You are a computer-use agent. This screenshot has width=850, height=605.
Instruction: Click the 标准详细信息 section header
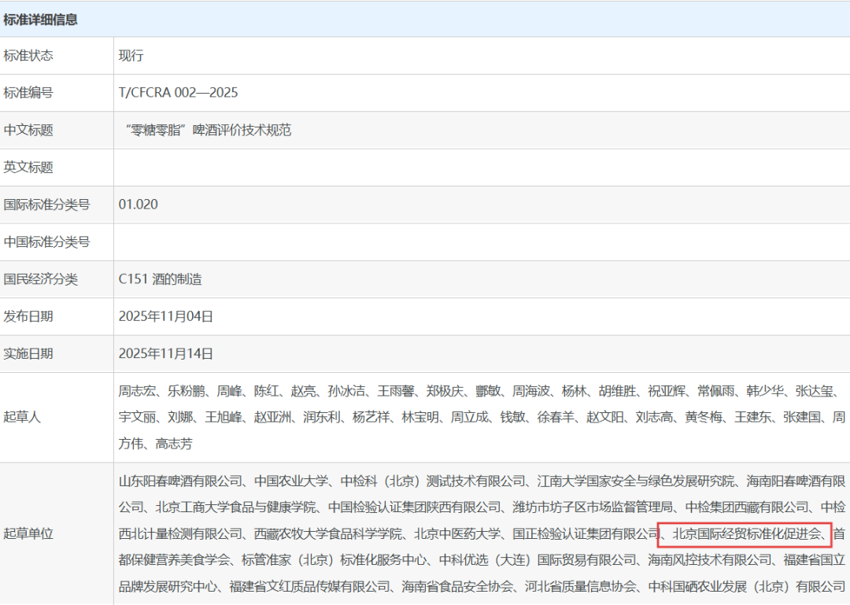click(x=41, y=20)
